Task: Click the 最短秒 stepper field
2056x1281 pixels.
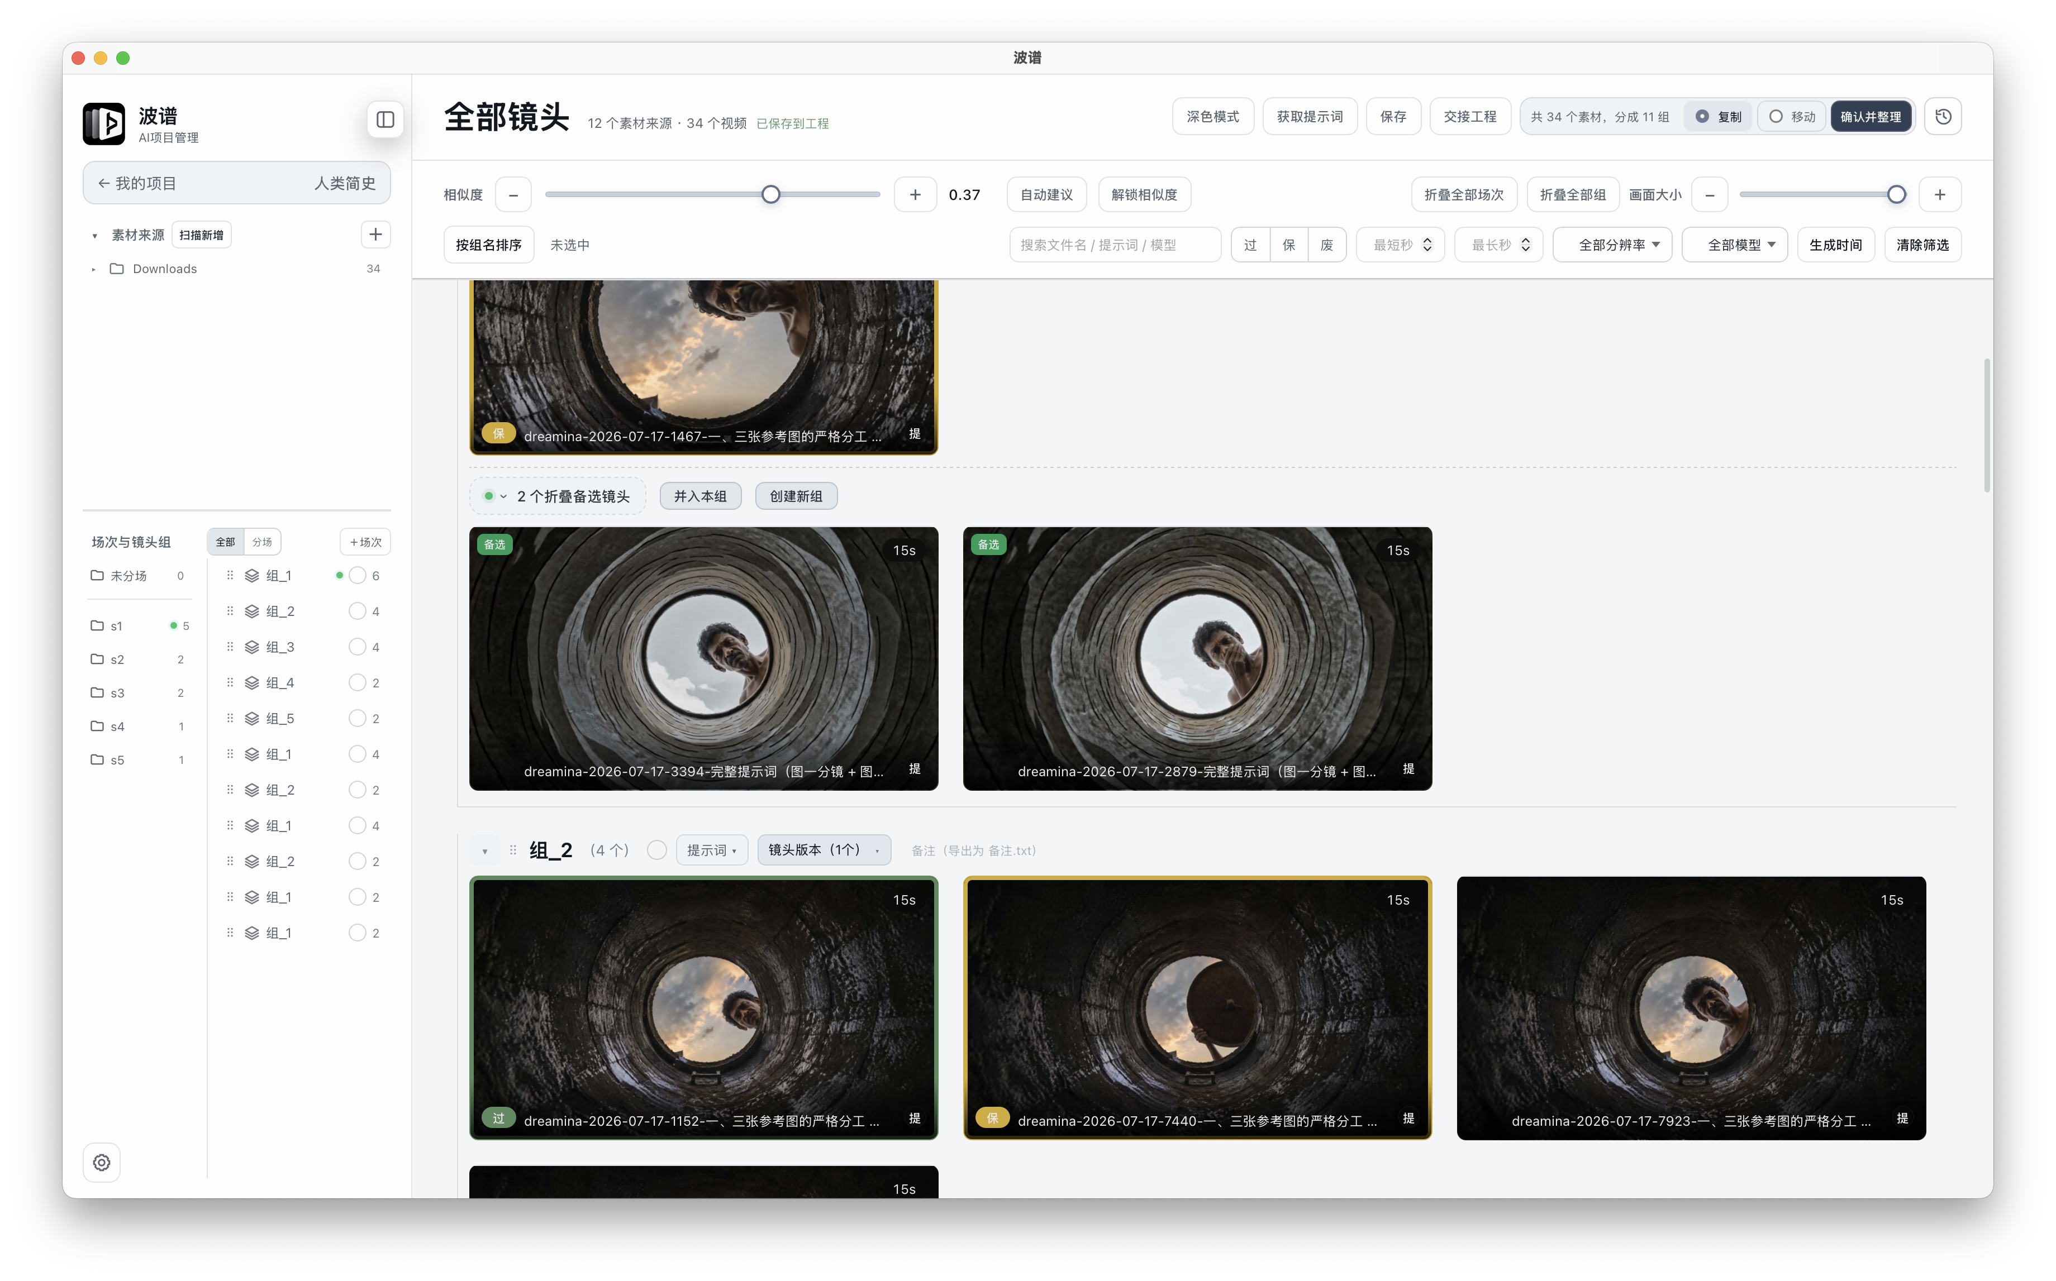Action: pos(1400,245)
